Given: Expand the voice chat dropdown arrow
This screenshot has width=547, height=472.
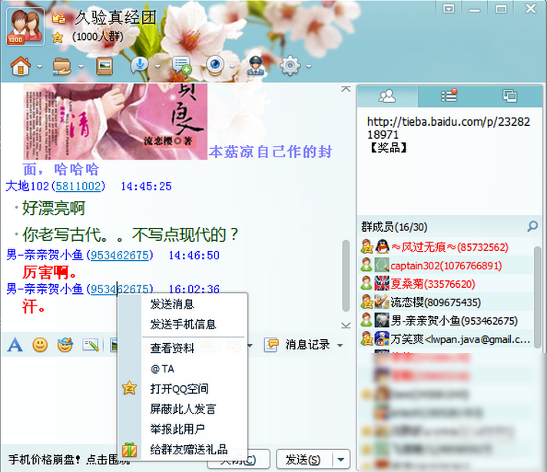Looking at the screenshot, I should (x=157, y=66).
